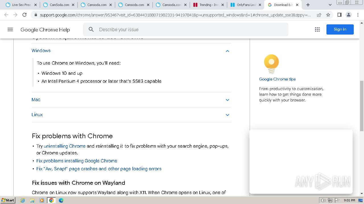Open the hamburger main menu
The height and width of the screenshot is (204, 364).
(10, 29)
